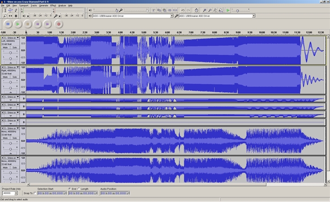Click the Stop transport button
The image size is (330, 202).
[x=28, y=24]
